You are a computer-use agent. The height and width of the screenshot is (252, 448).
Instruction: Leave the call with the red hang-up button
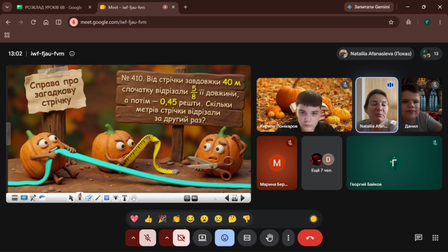tap(310, 238)
